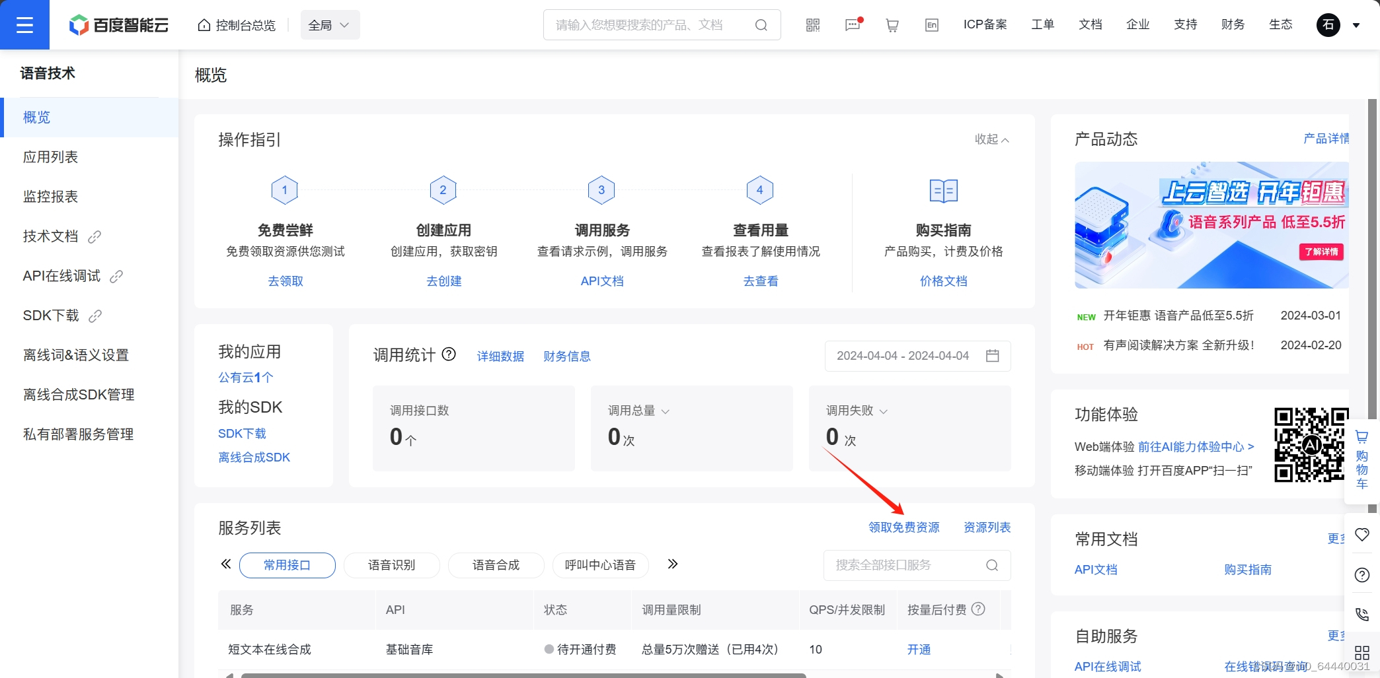This screenshot has height=678, width=1380.
Task: Open the 支持 menu
Action: pos(1186,24)
